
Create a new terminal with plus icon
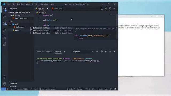pyautogui.click(x=97, y=51)
